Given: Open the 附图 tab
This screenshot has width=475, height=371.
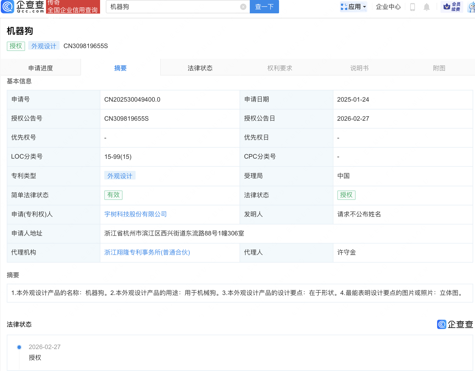Looking at the screenshot, I should (439, 68).
